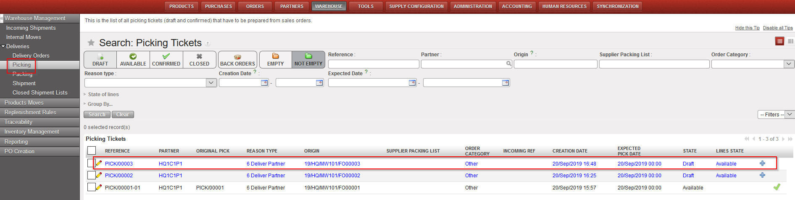Tick the PICK/00001-01 row checkbox
Viewport: 795px width, 200px height.
91,187
